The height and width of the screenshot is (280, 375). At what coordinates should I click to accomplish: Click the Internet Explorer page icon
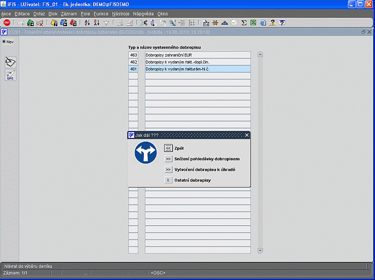[x=263, y=22]
